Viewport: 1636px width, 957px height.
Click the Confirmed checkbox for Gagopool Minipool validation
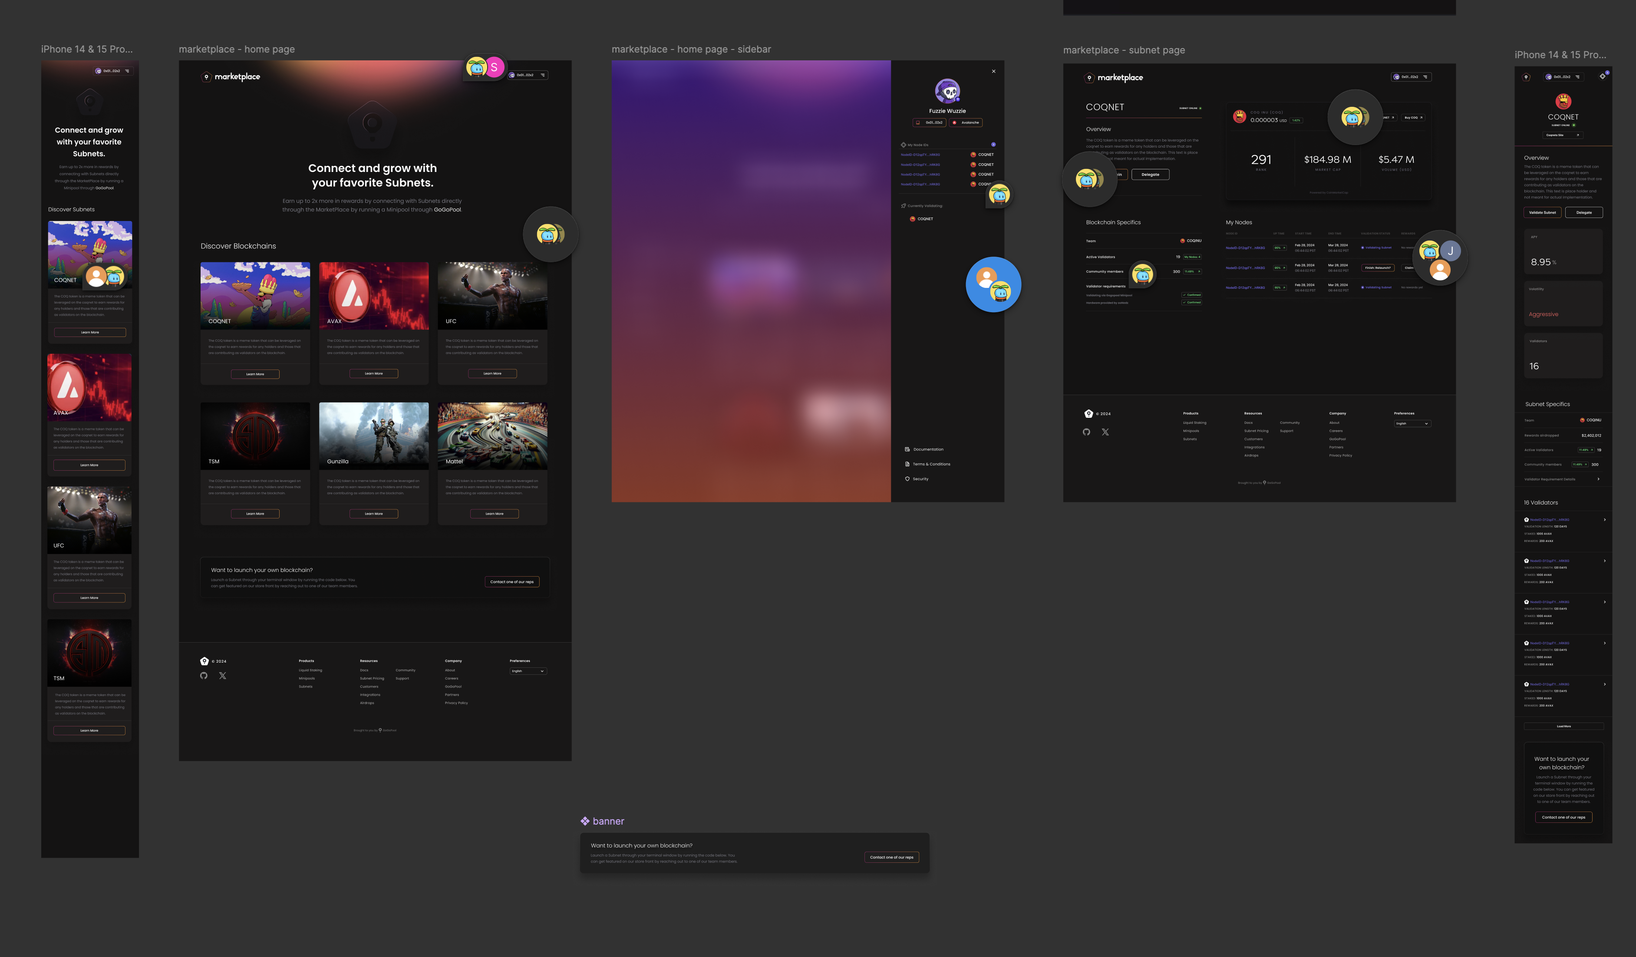click(1191, 294)
